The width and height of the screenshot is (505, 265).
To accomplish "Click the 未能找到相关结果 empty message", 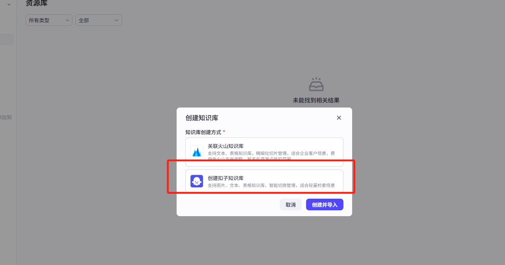I will 316,100.
